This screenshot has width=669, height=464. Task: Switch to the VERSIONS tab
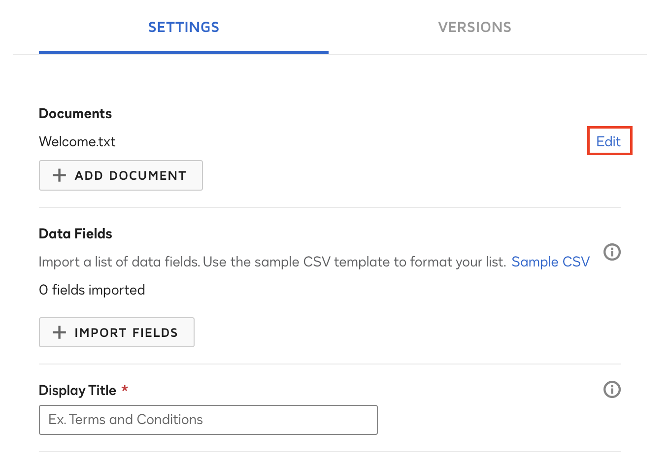(x=474, y=27)
